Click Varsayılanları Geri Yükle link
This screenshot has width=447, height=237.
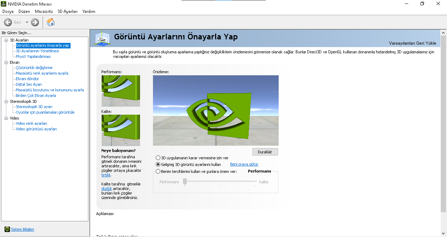tap(412, 43)
